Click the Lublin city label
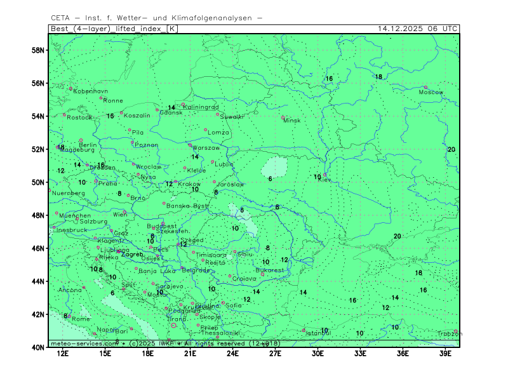The width and height of the screenshot is (508, 381). pyautogui.click(x=224, y=164)
